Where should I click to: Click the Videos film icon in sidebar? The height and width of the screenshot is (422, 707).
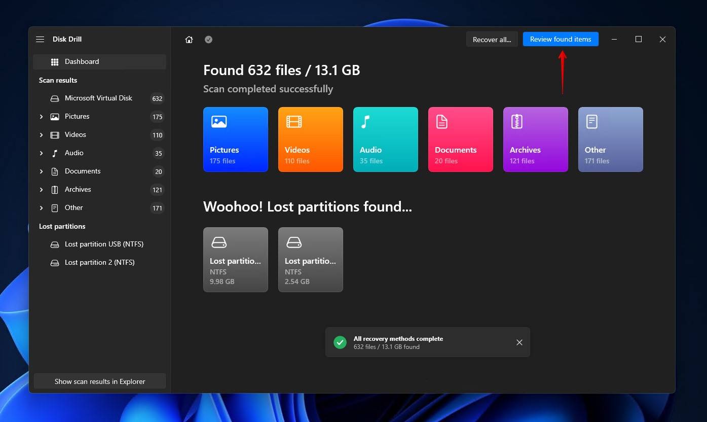[55, 135]
